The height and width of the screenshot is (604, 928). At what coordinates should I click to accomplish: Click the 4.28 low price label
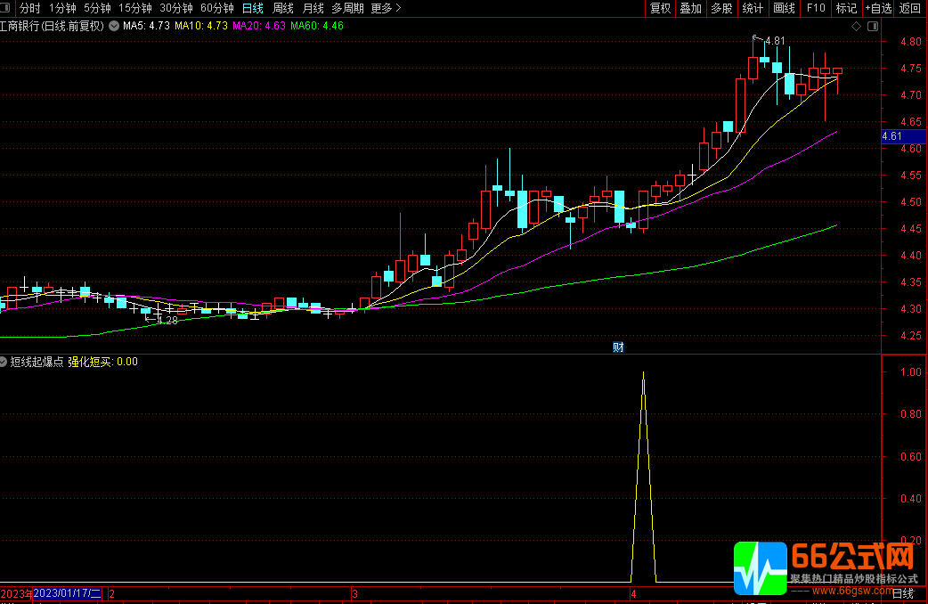coord(168,321)
